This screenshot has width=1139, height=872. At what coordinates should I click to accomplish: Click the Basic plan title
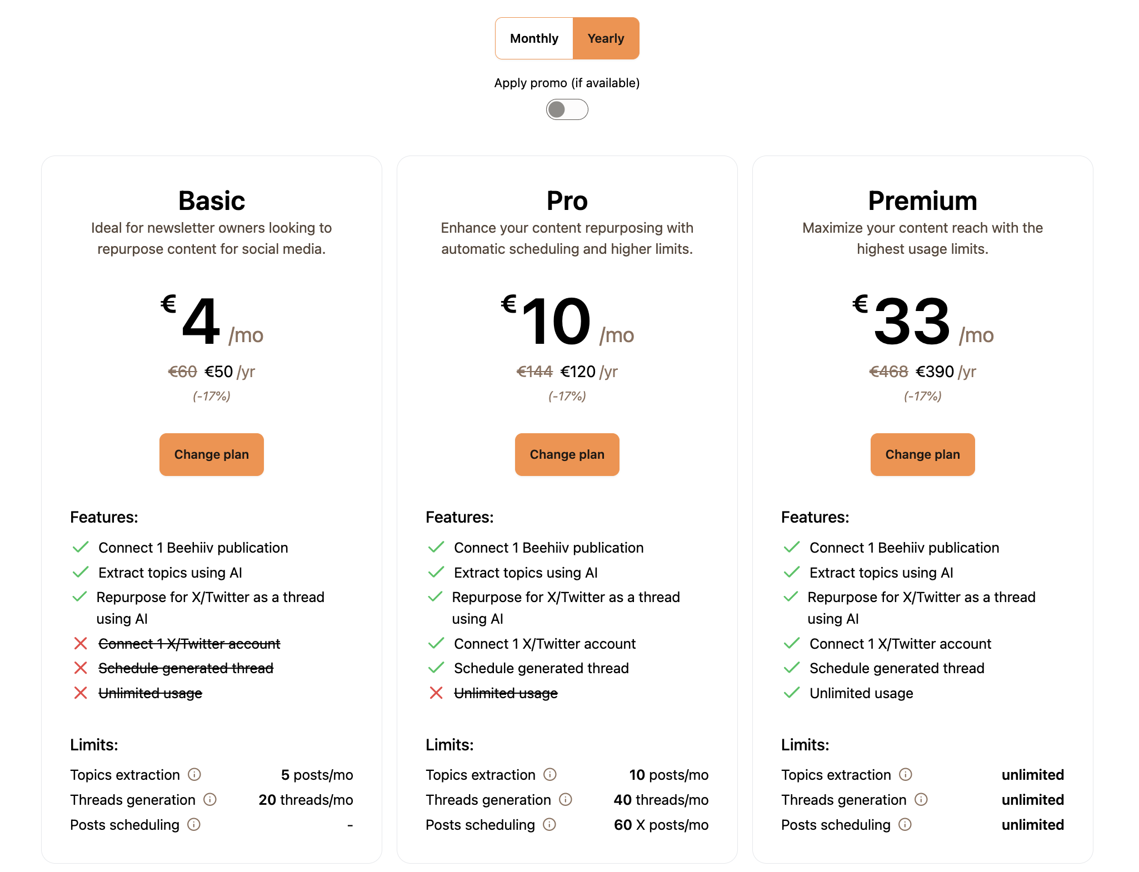click(x=212, y=201)
